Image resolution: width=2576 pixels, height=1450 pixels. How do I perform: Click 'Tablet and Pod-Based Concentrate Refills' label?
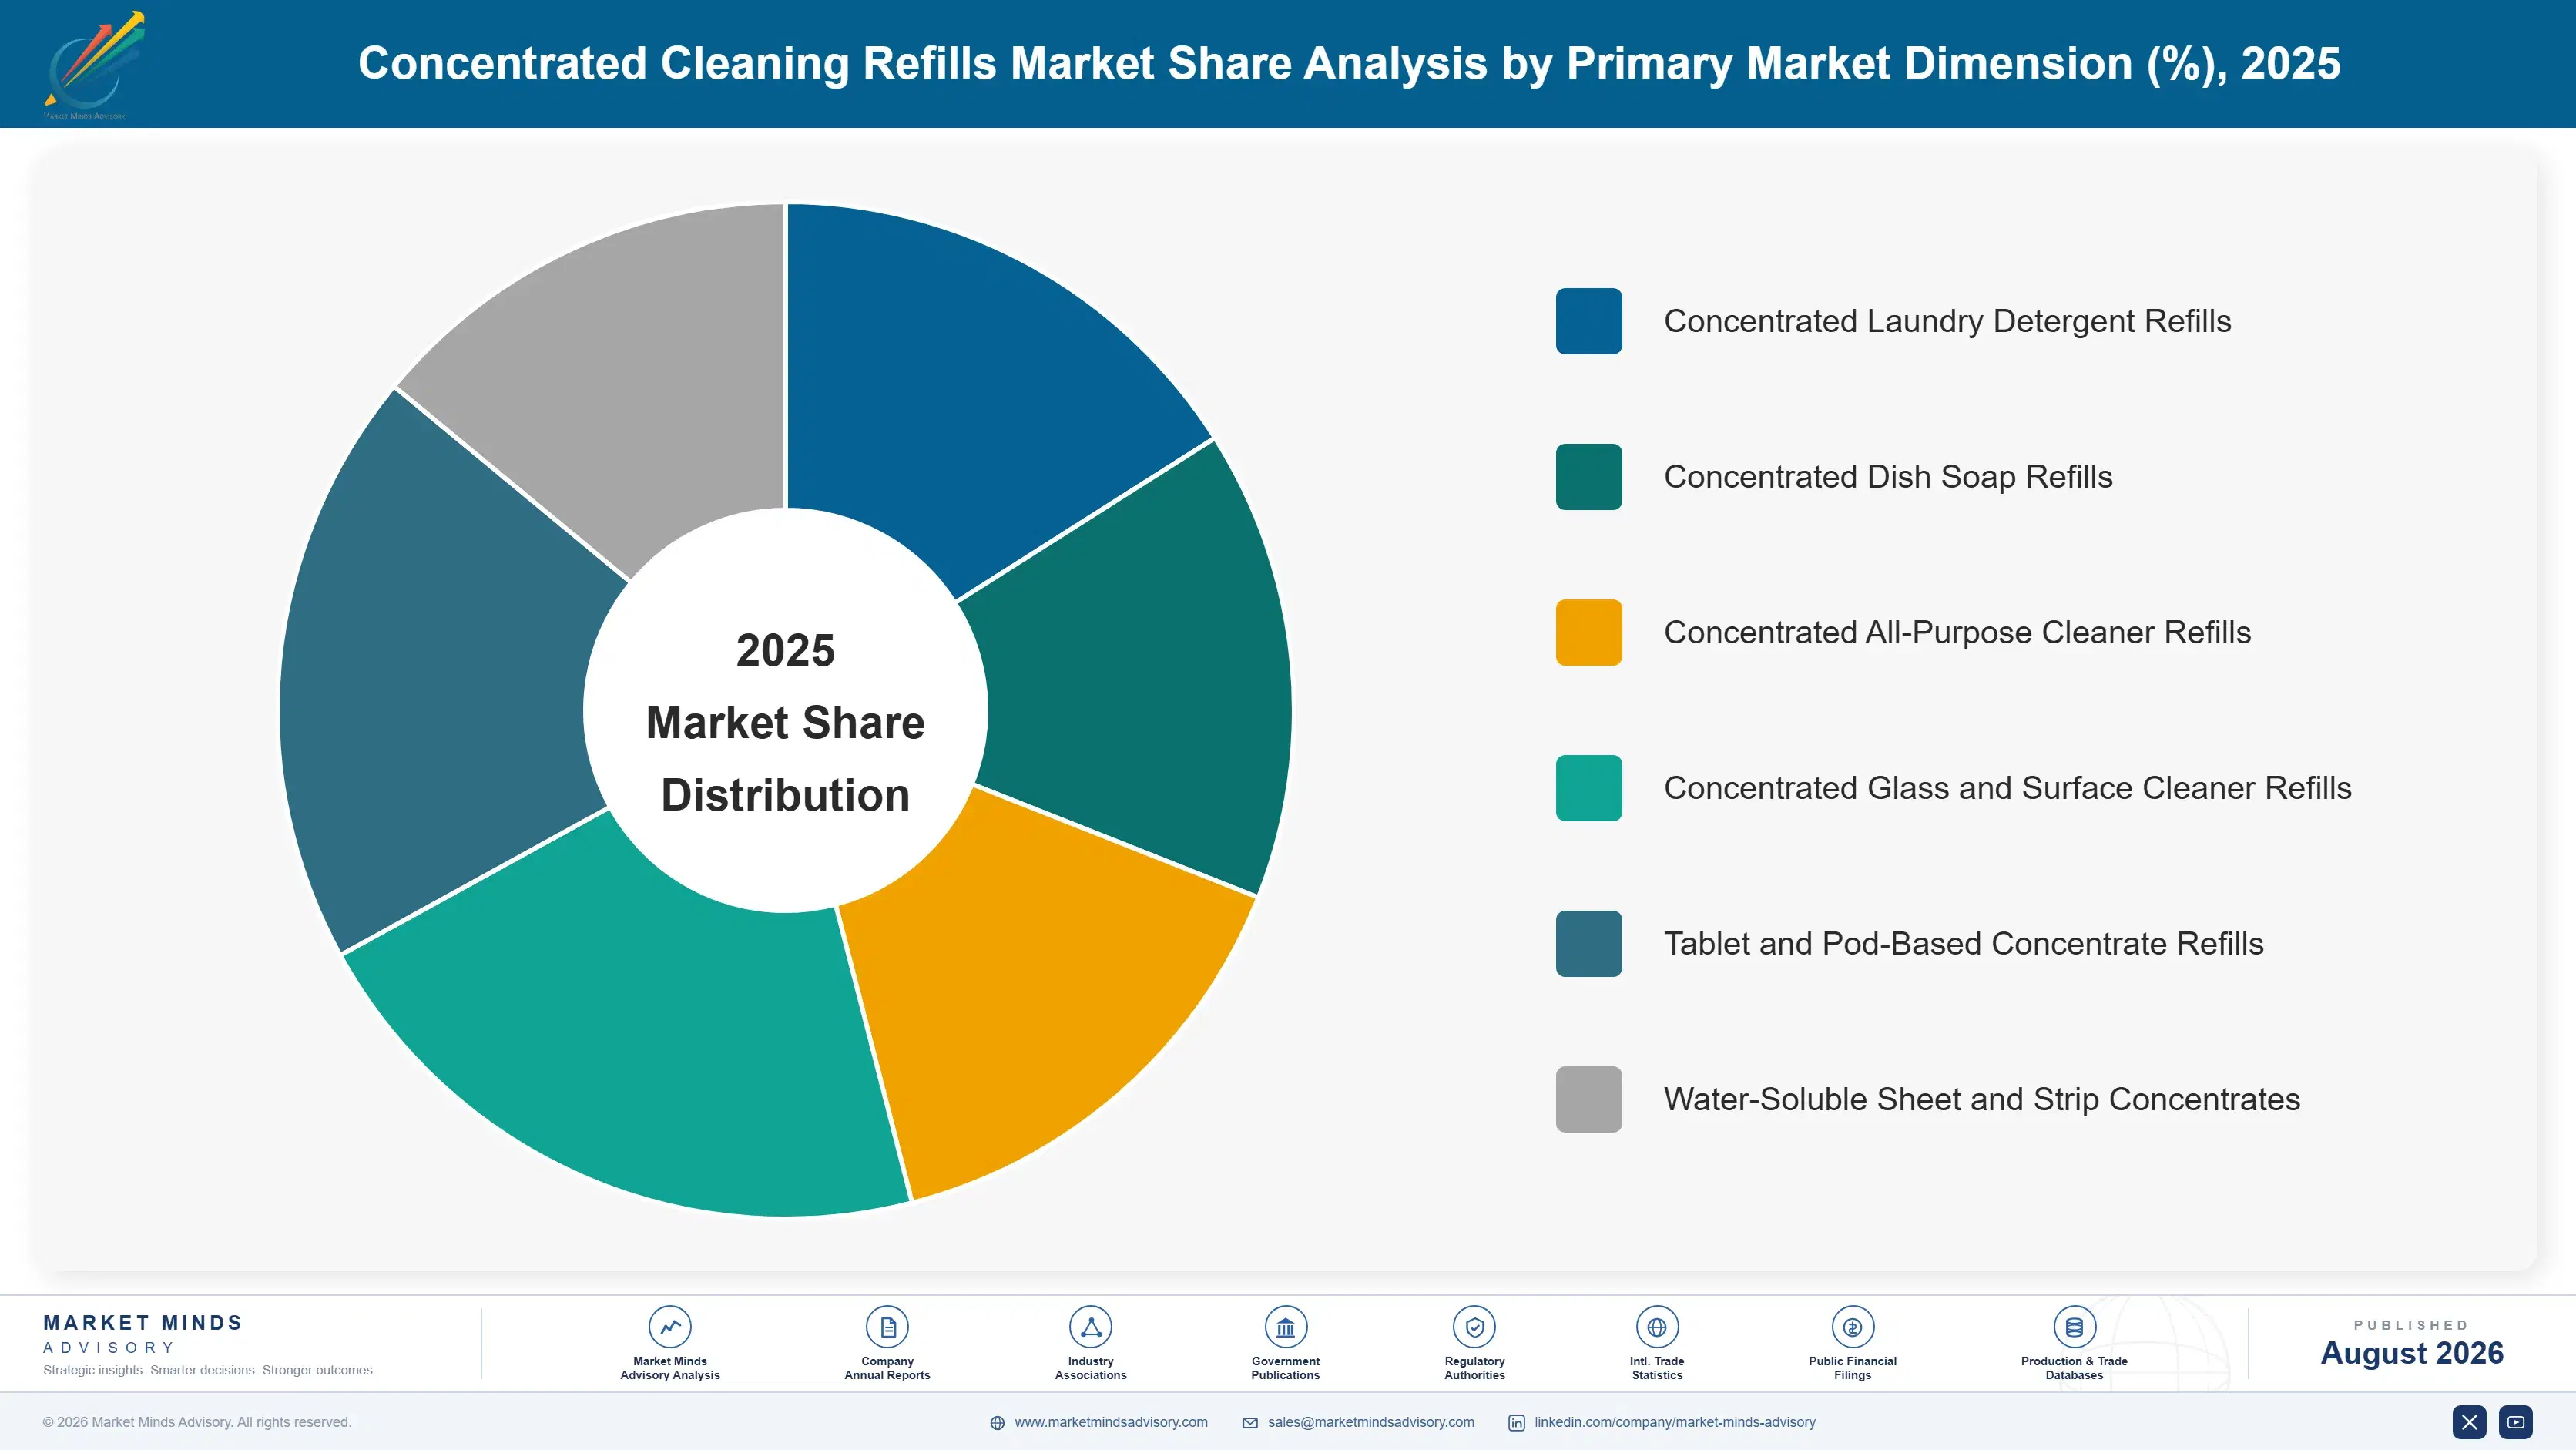click(x=1963, y=944)
